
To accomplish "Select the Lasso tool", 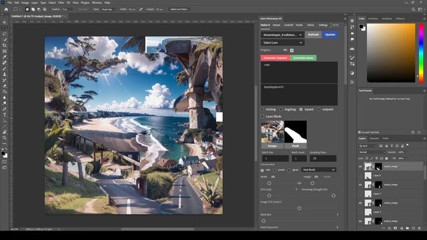I will coord(5,34).
